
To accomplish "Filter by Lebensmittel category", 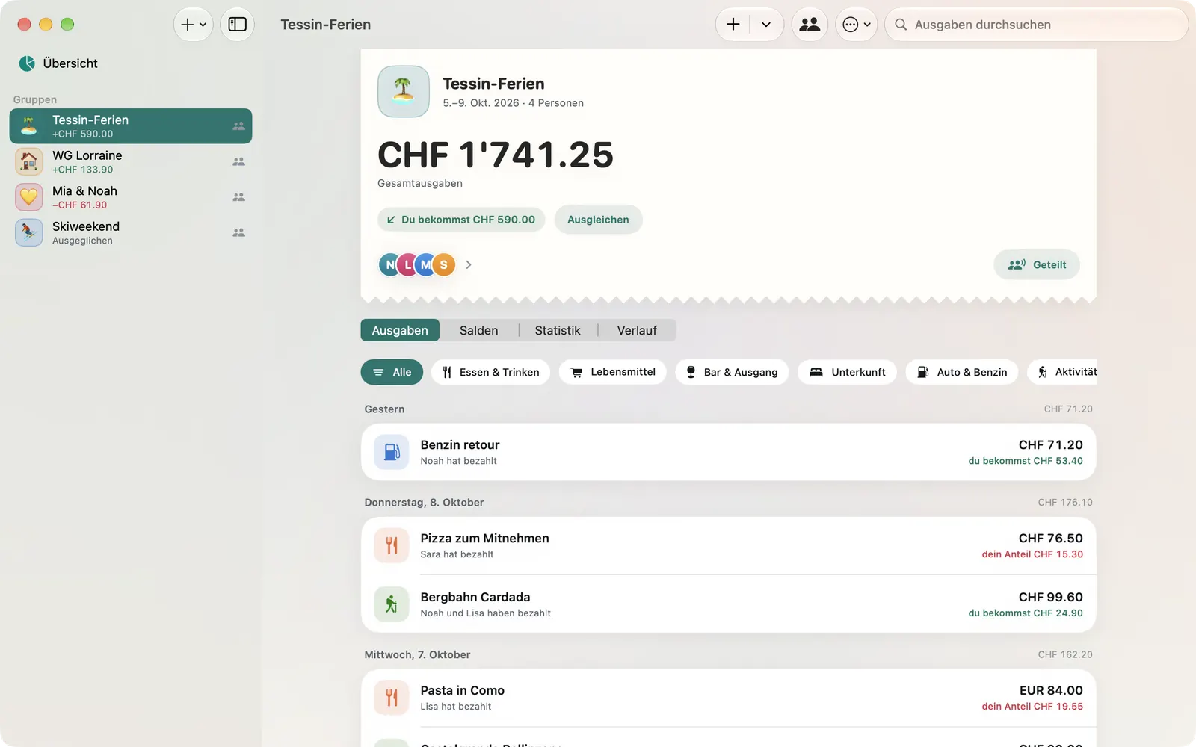I will coord(612,372).
